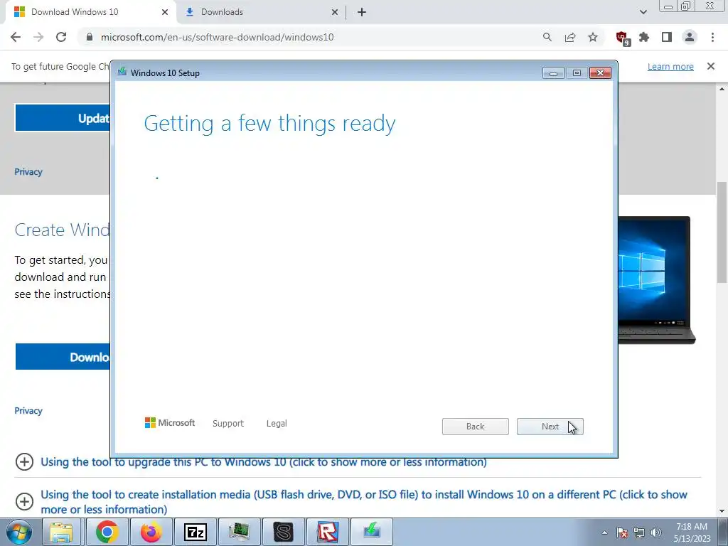Click the zoom magnifier icon in the address bar

click(x=547, y=37)
